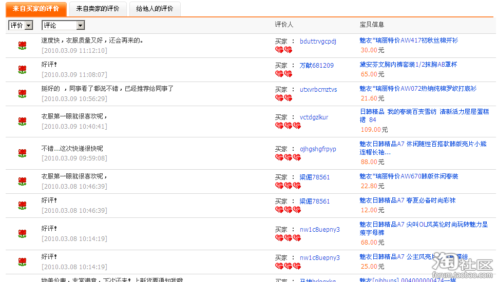
Task: Open the AW417初秋丝棉开衫 item link
Action: coord(408,41)
